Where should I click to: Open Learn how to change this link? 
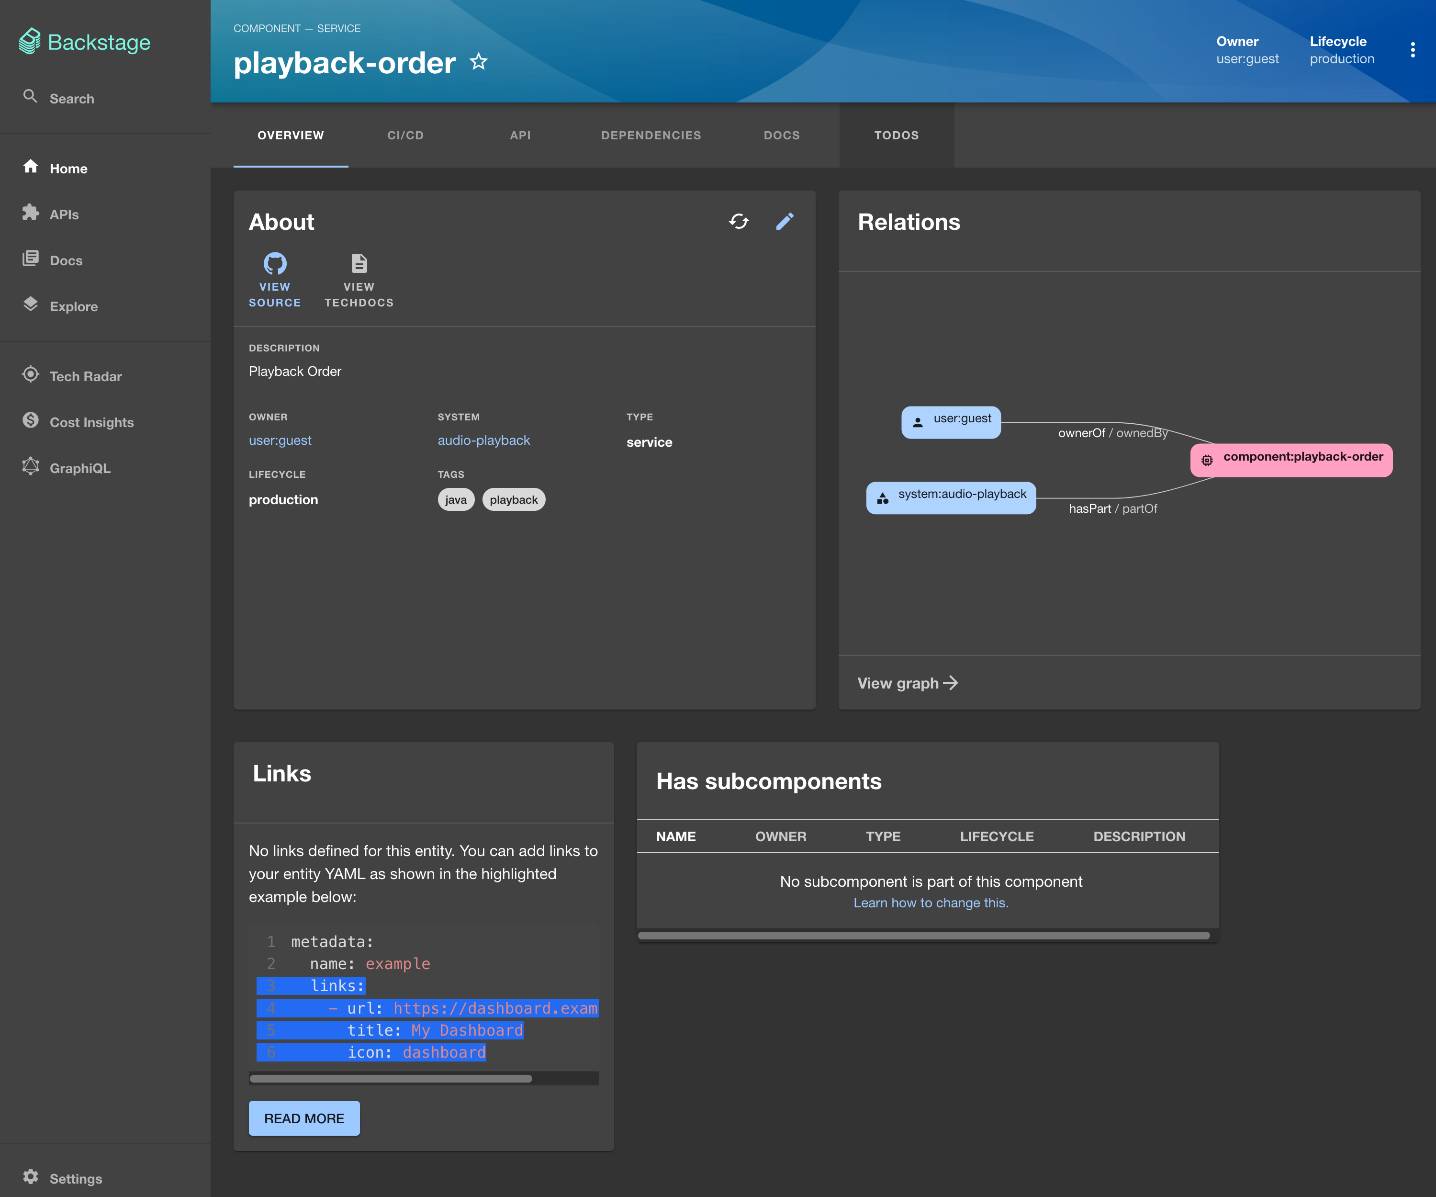(931, 903)
